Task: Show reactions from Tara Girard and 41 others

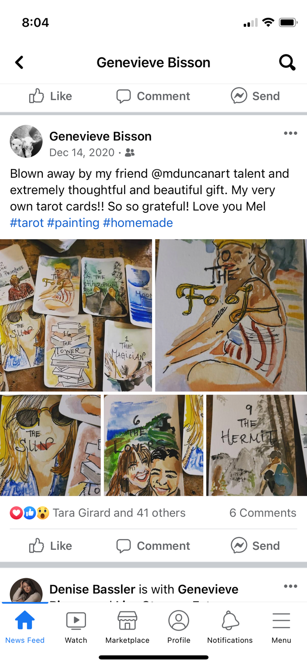Action: (98, 513)
